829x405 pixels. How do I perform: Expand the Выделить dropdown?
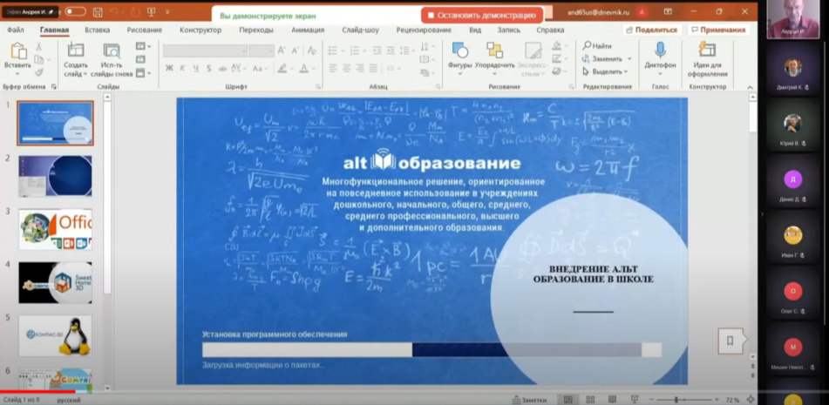(x=626, y=71)
